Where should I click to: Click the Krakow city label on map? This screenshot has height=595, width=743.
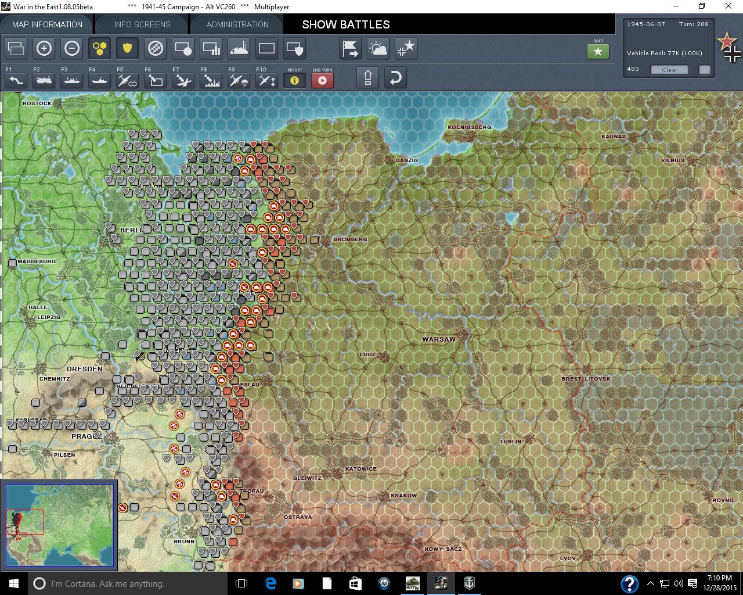(403, 496)
